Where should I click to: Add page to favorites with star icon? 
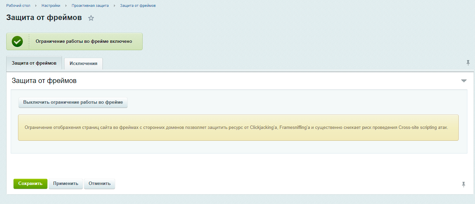(91, 18)
